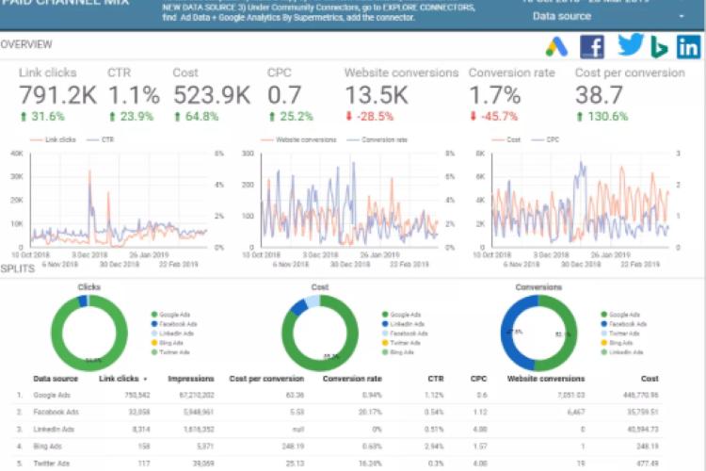Select the Facebook Ads row in the table
Viewport: 706px width, 471px height.
click(x=338, y=412)
